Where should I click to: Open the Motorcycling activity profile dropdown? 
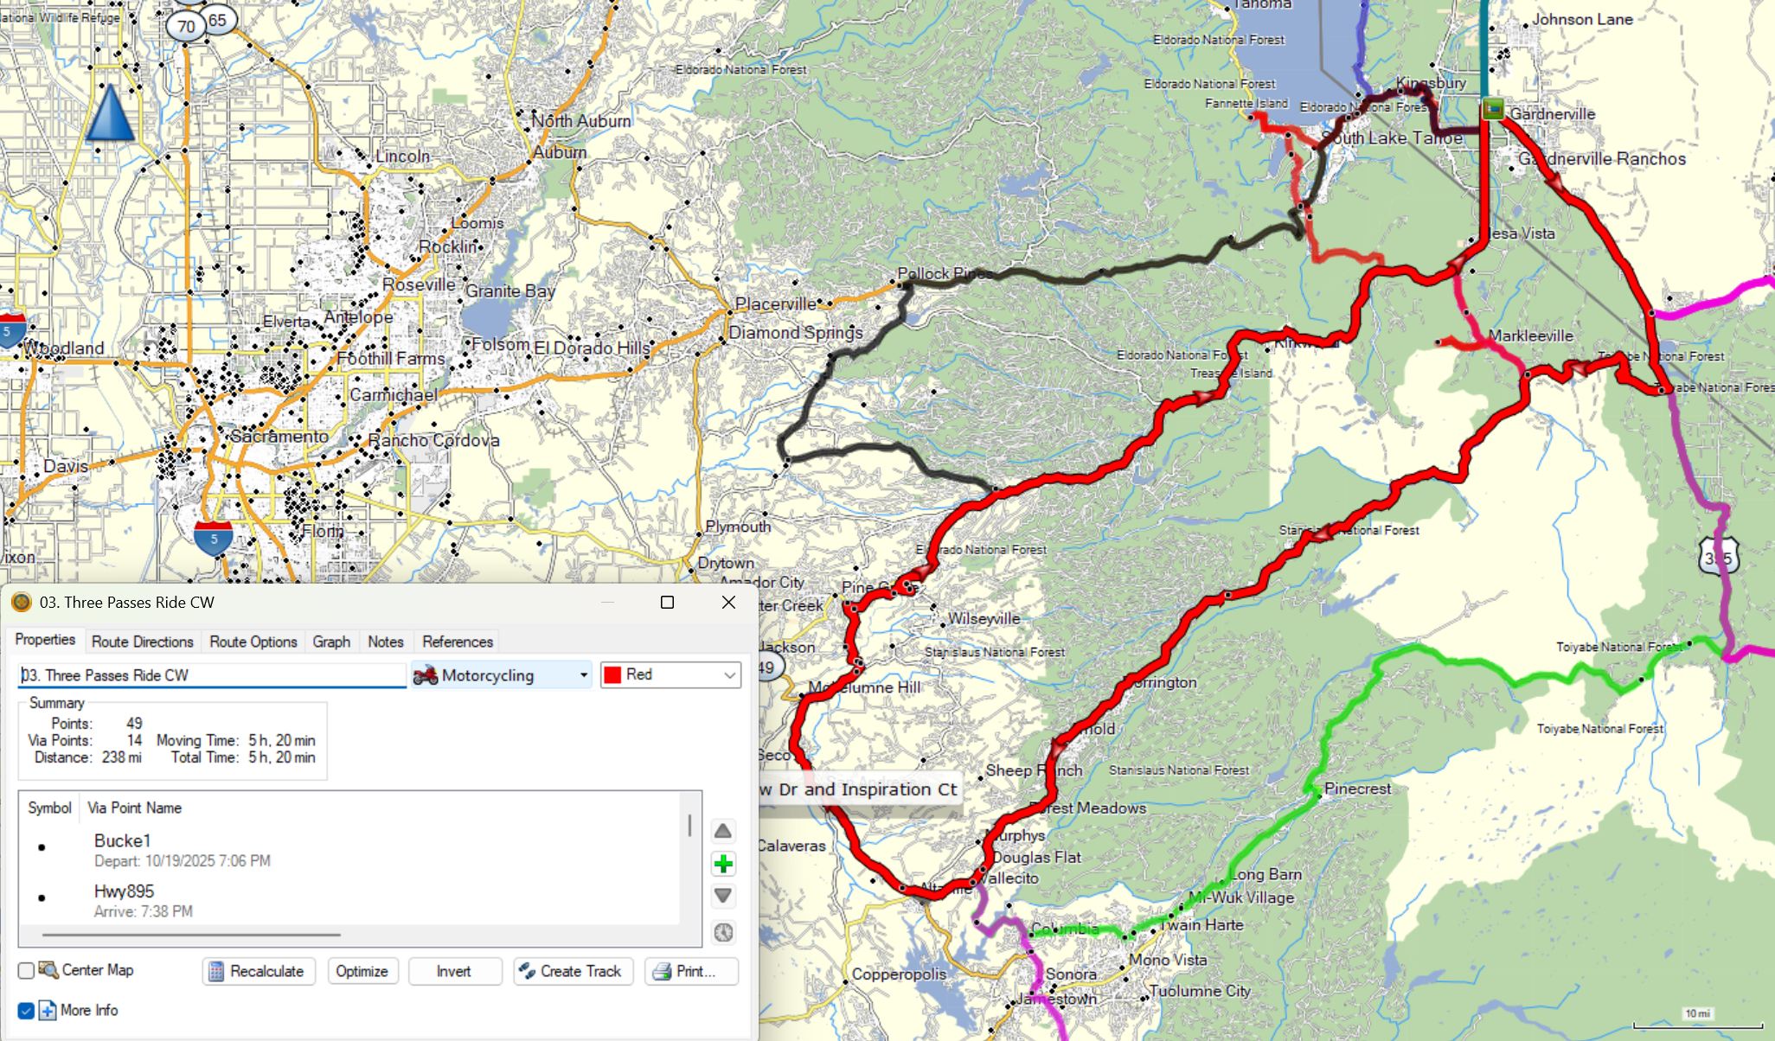[x=502, y=675]
